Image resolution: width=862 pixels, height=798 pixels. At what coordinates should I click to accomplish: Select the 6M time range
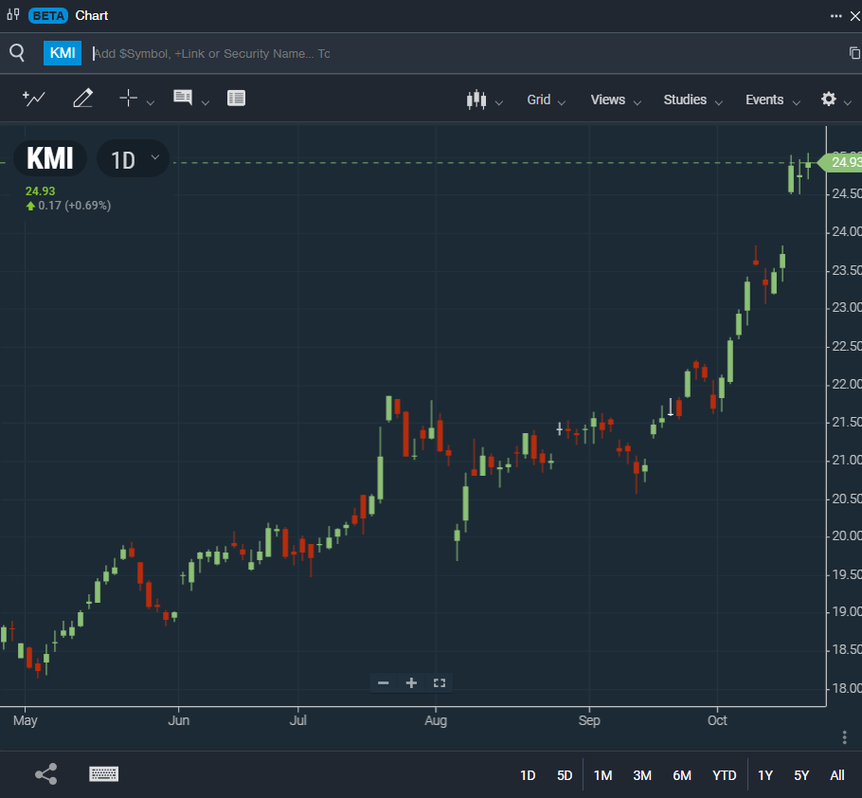point(682,775)
